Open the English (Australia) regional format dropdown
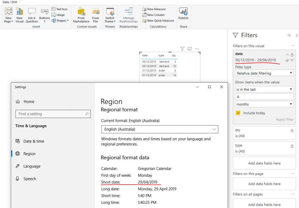299x208 pixels. (x=160, y=129)
